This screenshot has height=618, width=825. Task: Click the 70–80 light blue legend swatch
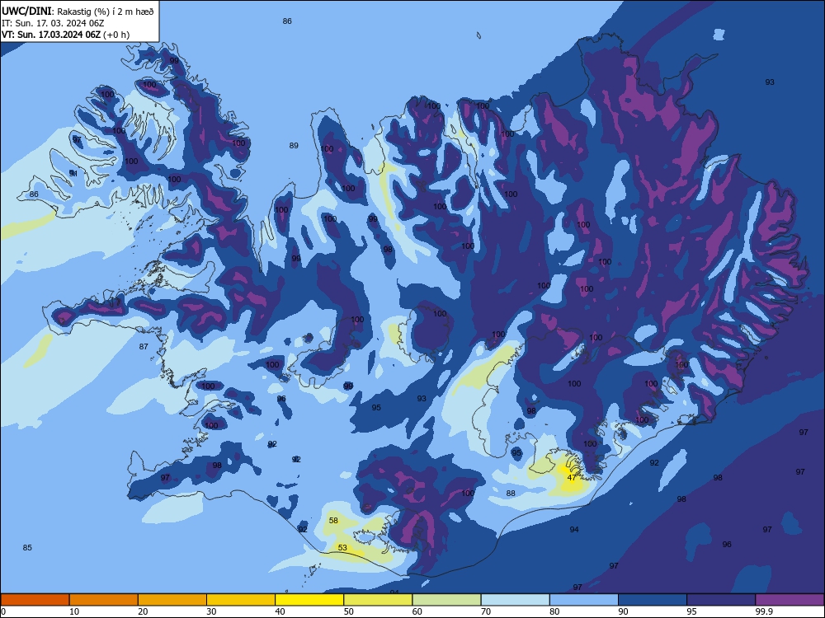coord(515,600)
